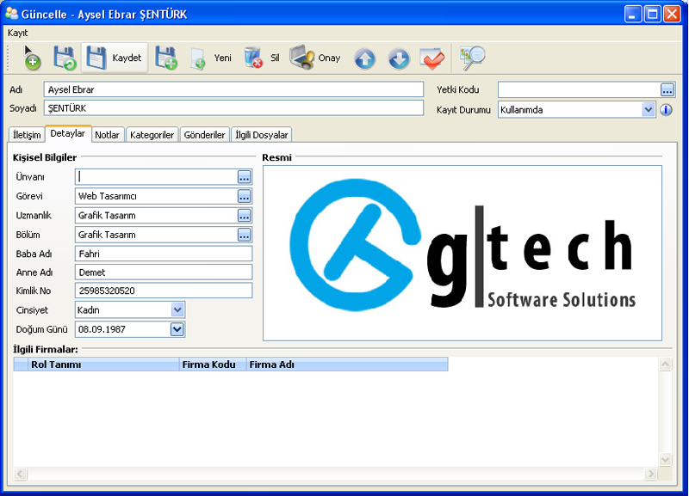Screen dimensions: 689x496
Task: Delete the record with Sil
Action: 262,58
